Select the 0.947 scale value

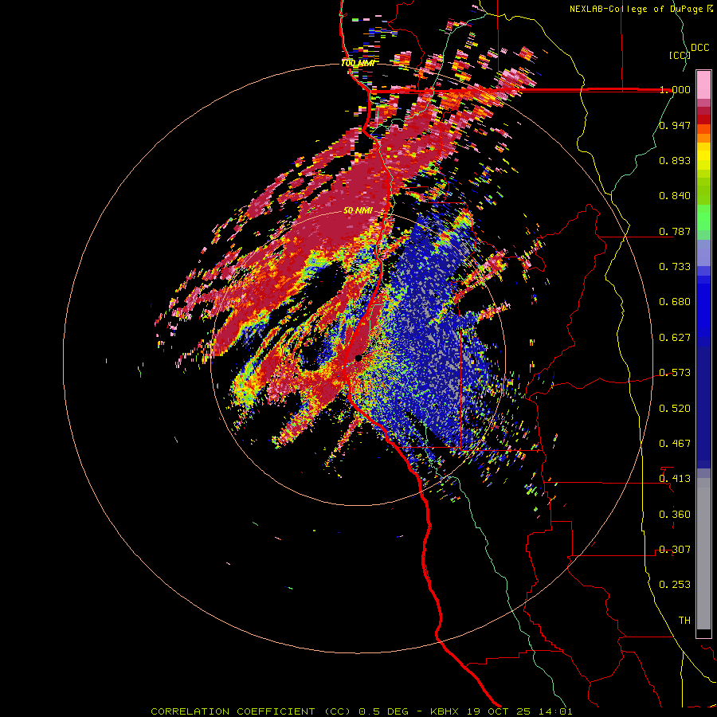point(675,125)
